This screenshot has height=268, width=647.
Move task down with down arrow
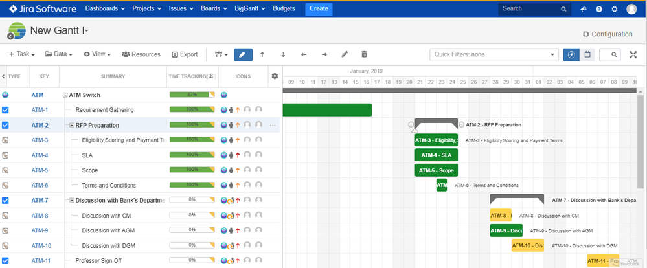(283, 54)
